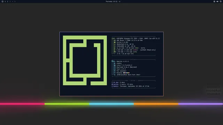Click the 'Virtio 1.0 GPU' text
223x125 pixels.
click(122, 42)
